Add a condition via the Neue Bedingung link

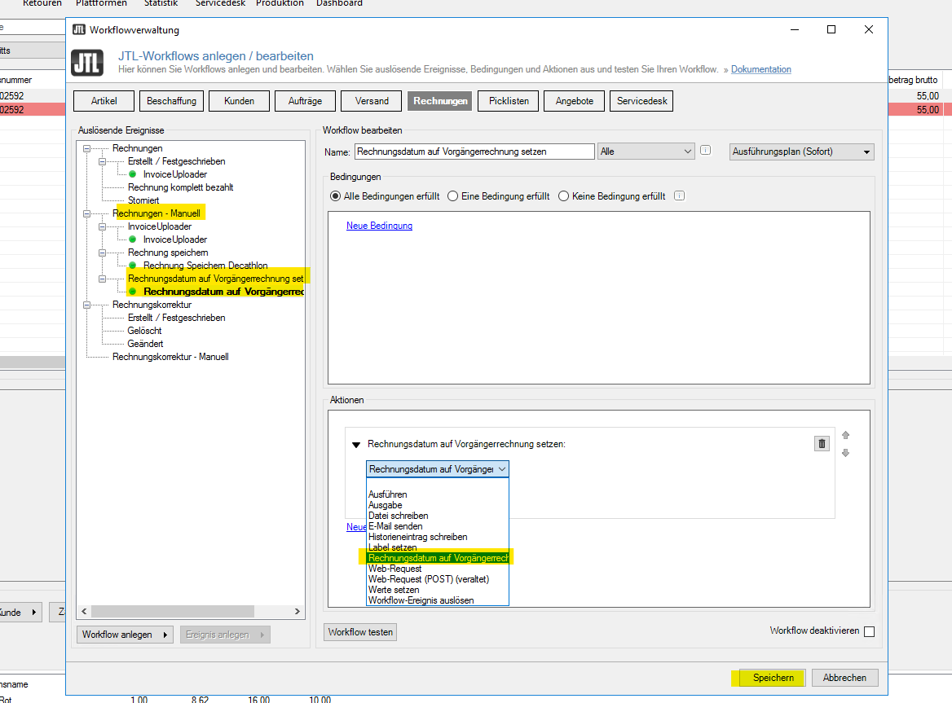coord(380,226)
